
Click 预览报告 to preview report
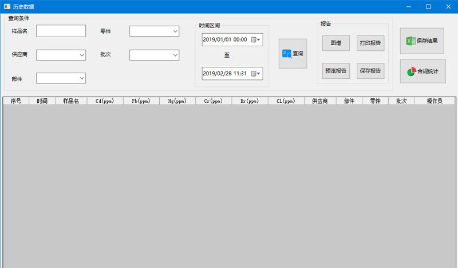point(335,71)
